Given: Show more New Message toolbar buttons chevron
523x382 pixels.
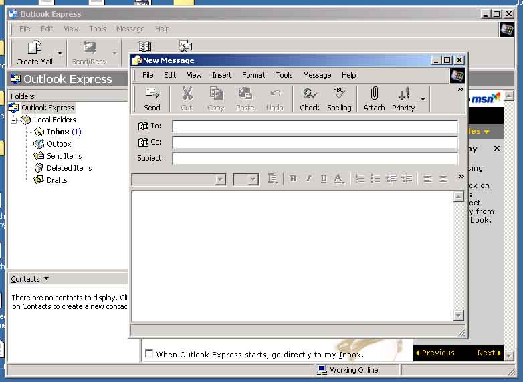Looking at the screenshot, I should point(460,90).
